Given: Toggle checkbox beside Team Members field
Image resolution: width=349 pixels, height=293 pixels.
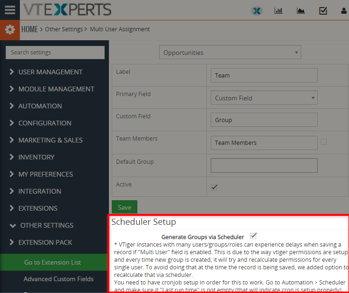Looking at the screenshot, I should click(323, 142).
